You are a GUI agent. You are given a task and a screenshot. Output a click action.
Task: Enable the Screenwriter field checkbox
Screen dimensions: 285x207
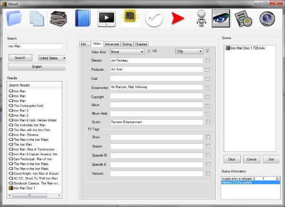[208, 88]
